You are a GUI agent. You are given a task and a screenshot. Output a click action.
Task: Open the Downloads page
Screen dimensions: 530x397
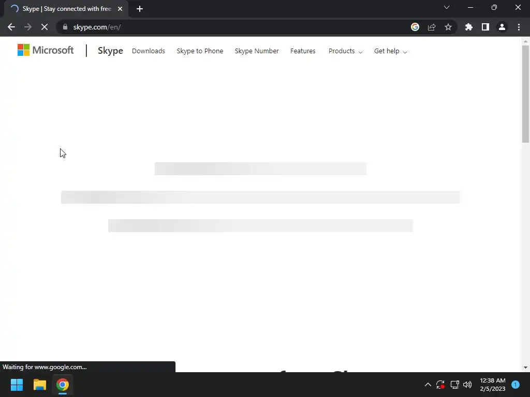coord(149,51)
